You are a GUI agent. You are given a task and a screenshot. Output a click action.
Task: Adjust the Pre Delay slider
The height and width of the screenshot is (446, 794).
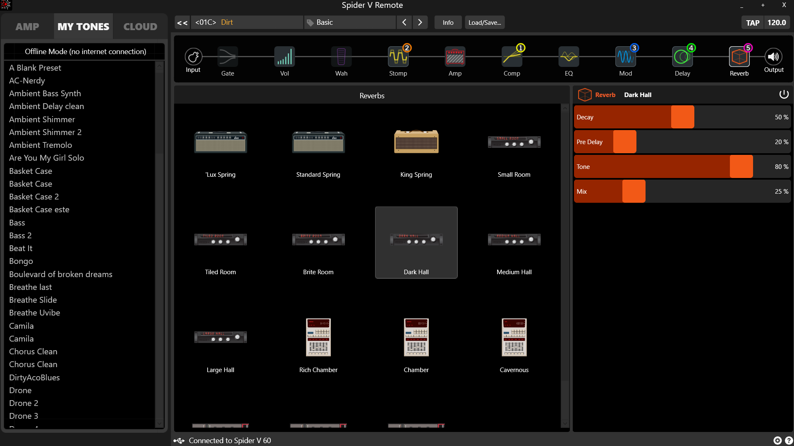click(682, 142)
